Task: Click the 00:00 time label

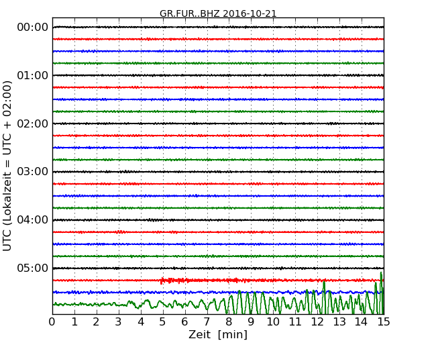Action: pyautogui.click(x=33, y=28)
